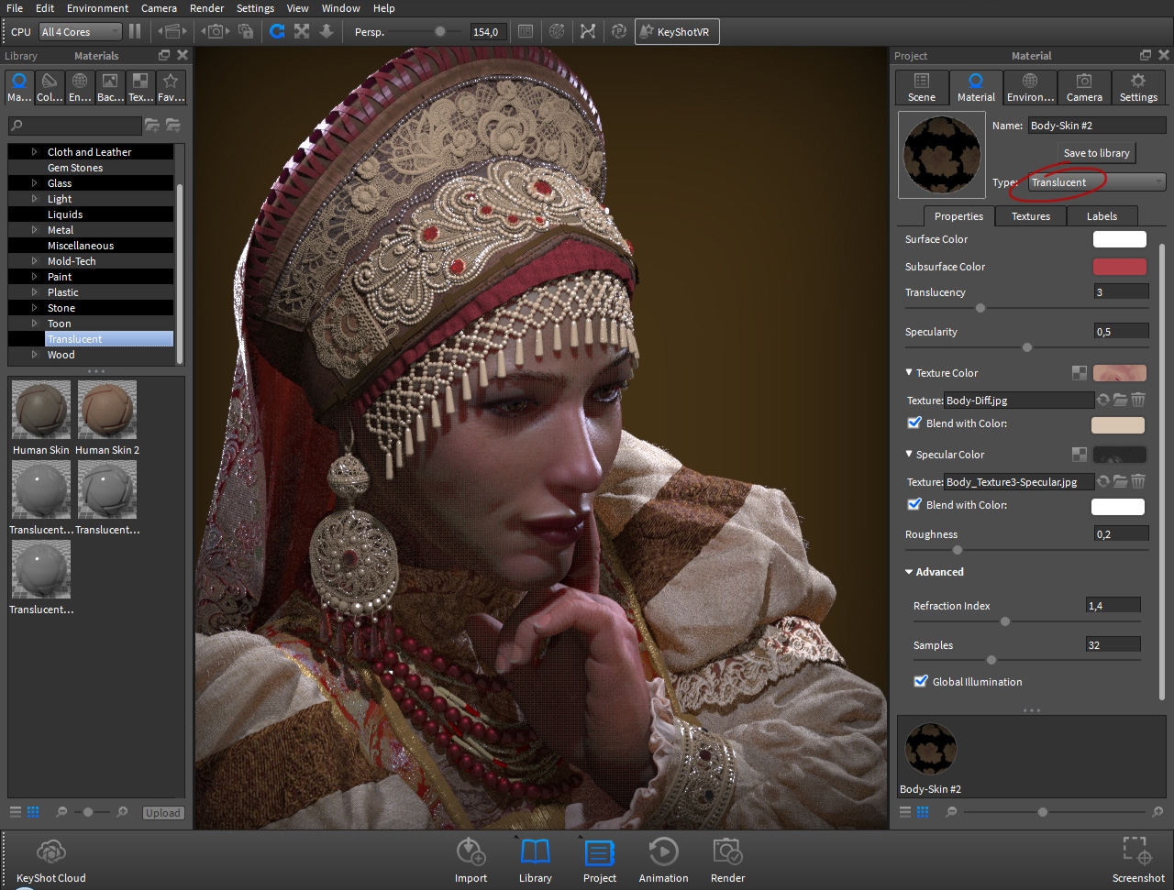Image resolution: width=1174 pixels, height=890 pixels.
Task: Browse folder for Body-Diff.jpg texture
Action: click(x=1120, y=400)
